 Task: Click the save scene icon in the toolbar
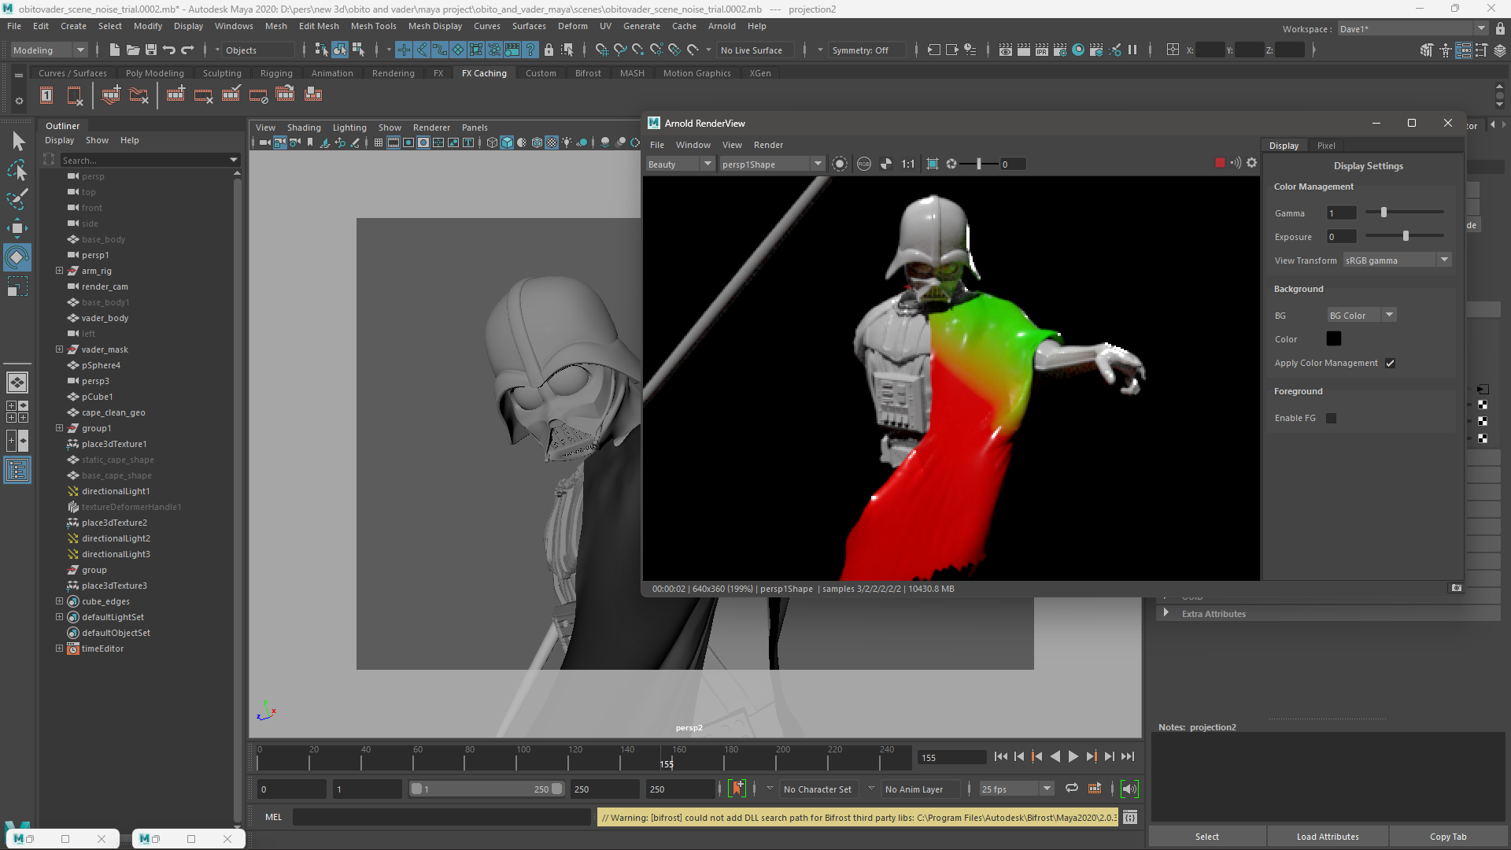[x=151, y=50]
